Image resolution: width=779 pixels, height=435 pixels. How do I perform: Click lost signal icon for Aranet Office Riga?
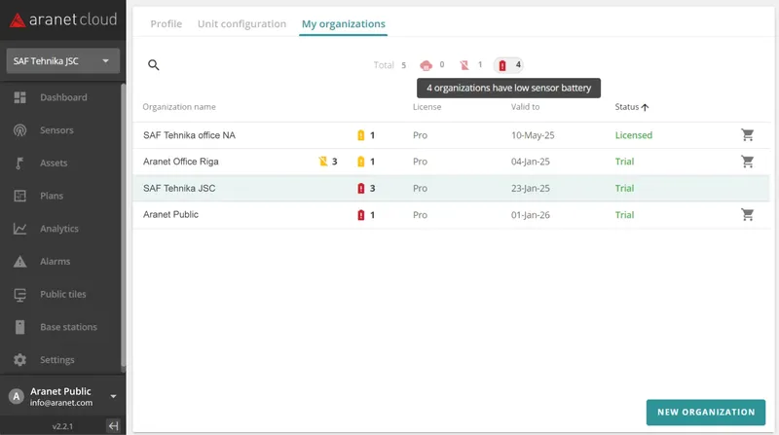tap(323, 162)
